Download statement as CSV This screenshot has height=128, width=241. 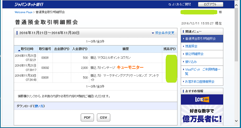(104, 117)
